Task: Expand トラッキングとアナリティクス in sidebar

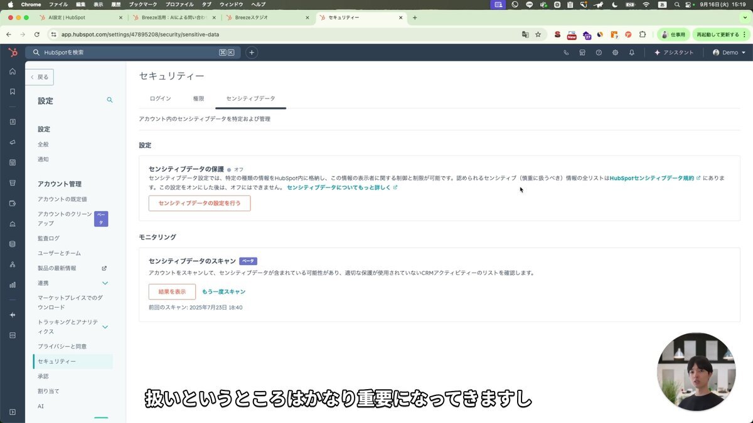Action: click(72, 326)
